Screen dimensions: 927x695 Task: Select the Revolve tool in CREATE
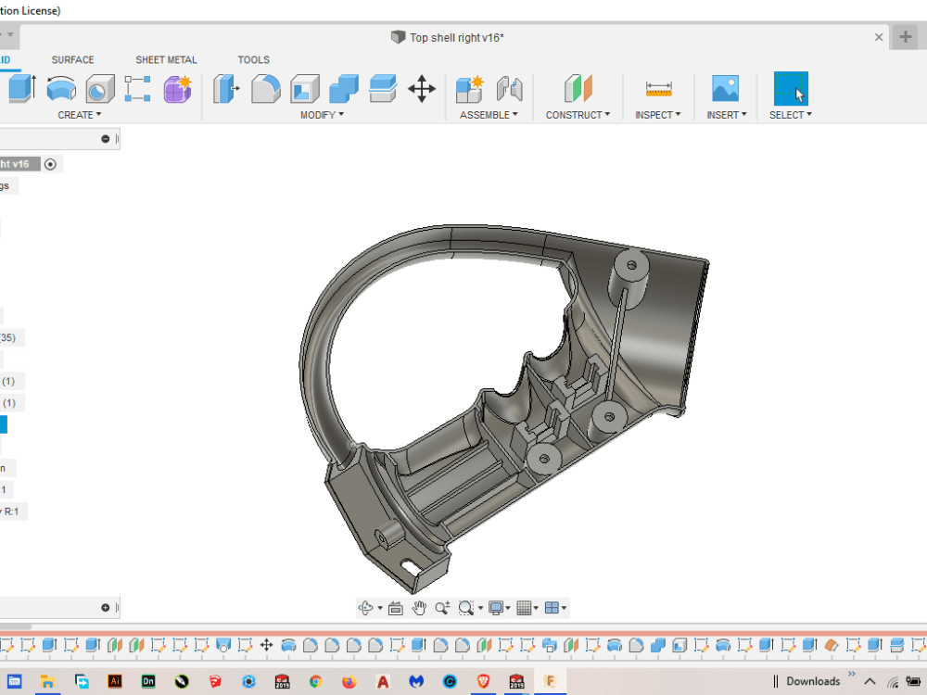pos(61,89)
